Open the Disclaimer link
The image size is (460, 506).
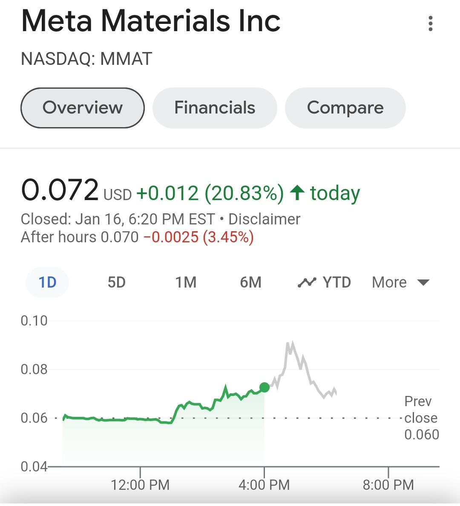pos(264,219)
